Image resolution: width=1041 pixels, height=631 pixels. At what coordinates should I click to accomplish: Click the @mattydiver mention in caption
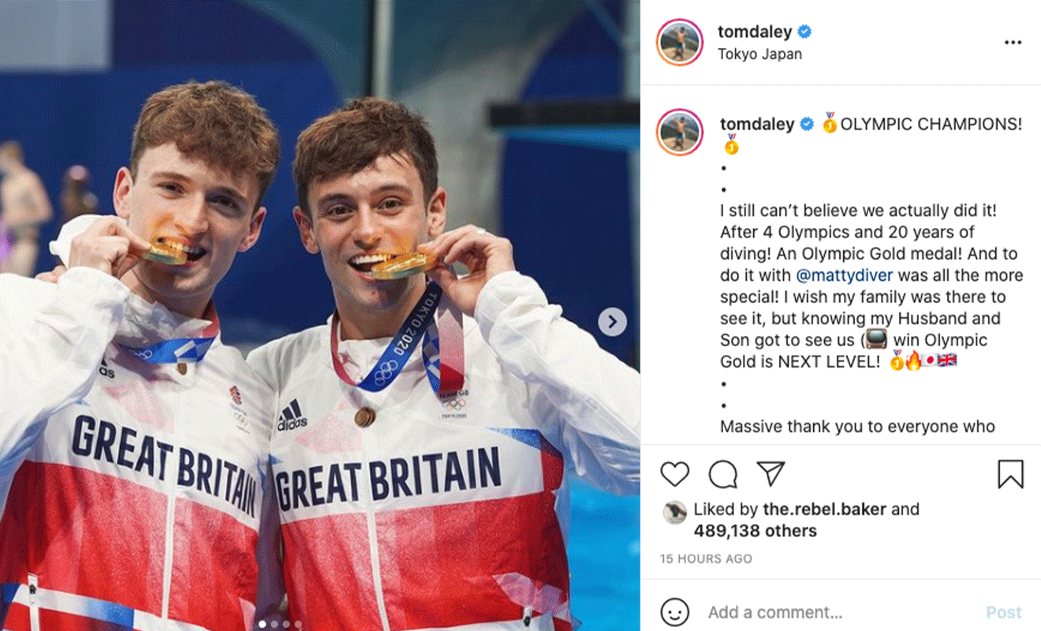point(844,276)
